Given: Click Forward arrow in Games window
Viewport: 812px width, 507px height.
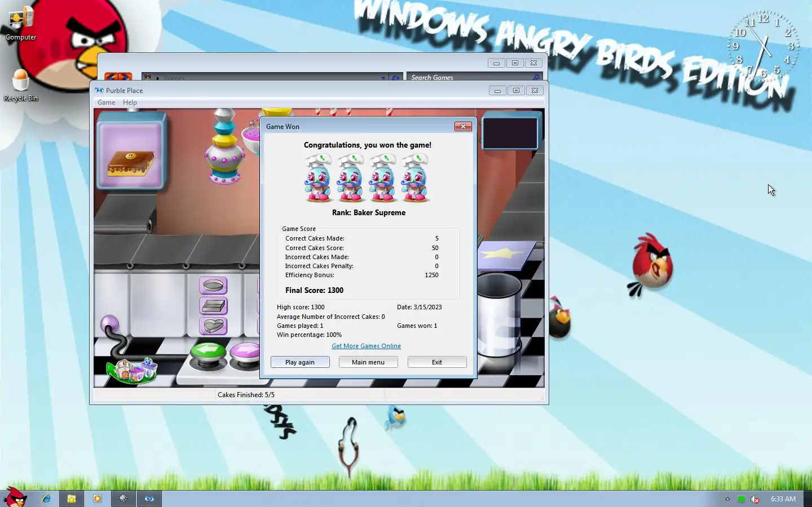Looking at the screenshot, I should [125, 77].
